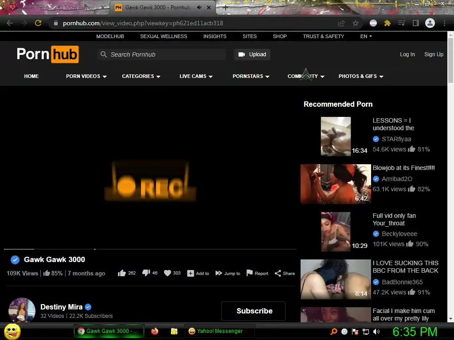454x340 pixels.
Task: Open the striped circle extension icon
Action: (x=373, y=23)
